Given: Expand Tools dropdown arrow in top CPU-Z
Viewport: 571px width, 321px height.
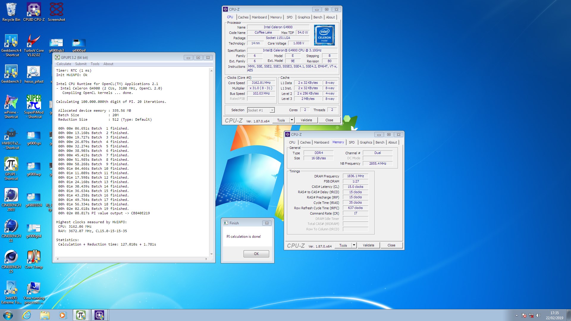Looking at the screenshot, I should coord(292,120).
